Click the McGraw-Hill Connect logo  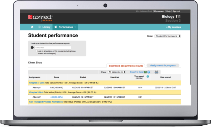pyautogui.click(x=40, y=18)
